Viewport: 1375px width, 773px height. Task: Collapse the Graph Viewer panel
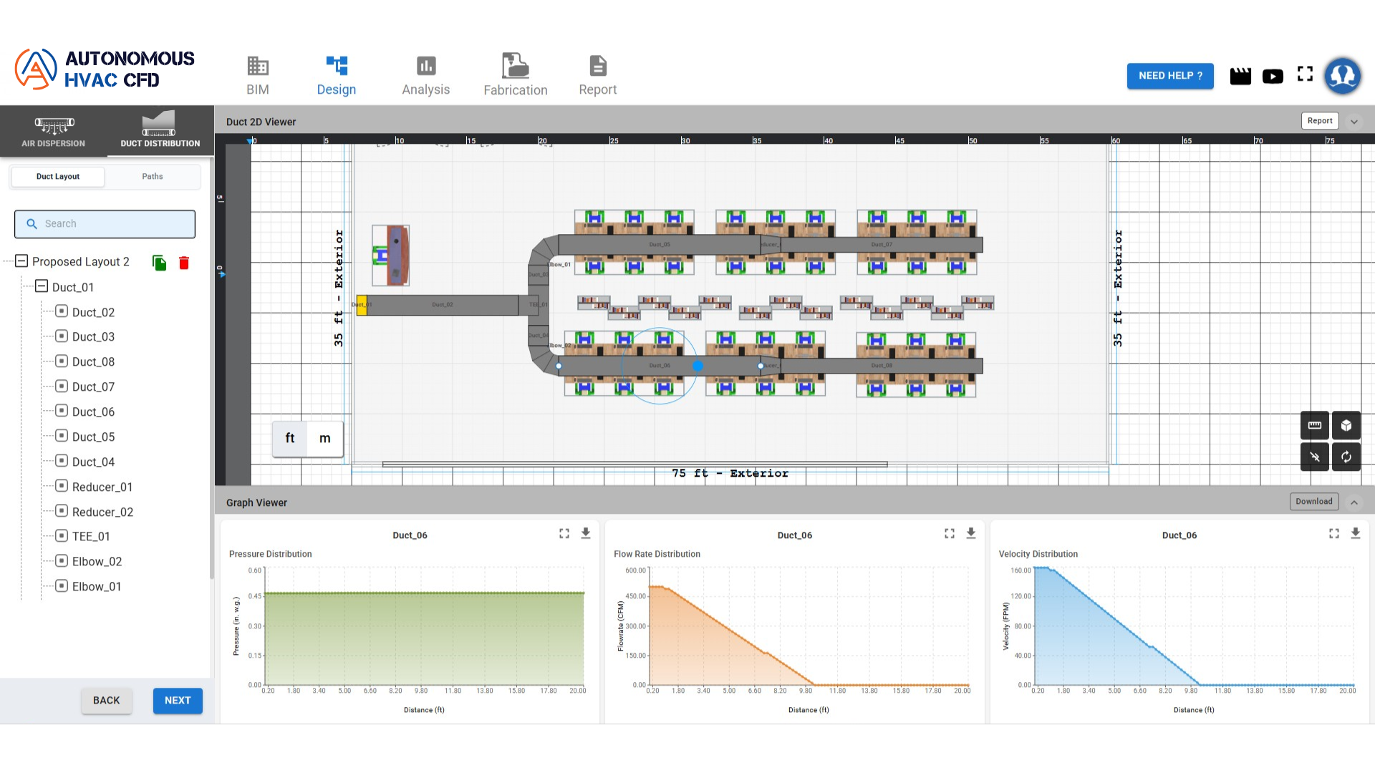pyautogui.click(x=1354, y=502)
